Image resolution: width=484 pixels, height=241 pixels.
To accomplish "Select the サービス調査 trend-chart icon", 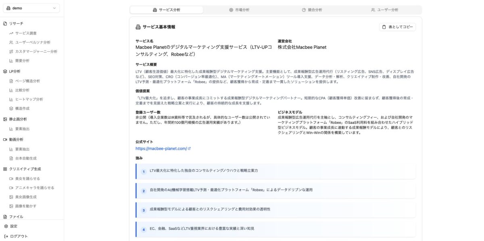I will coord(11,33).
